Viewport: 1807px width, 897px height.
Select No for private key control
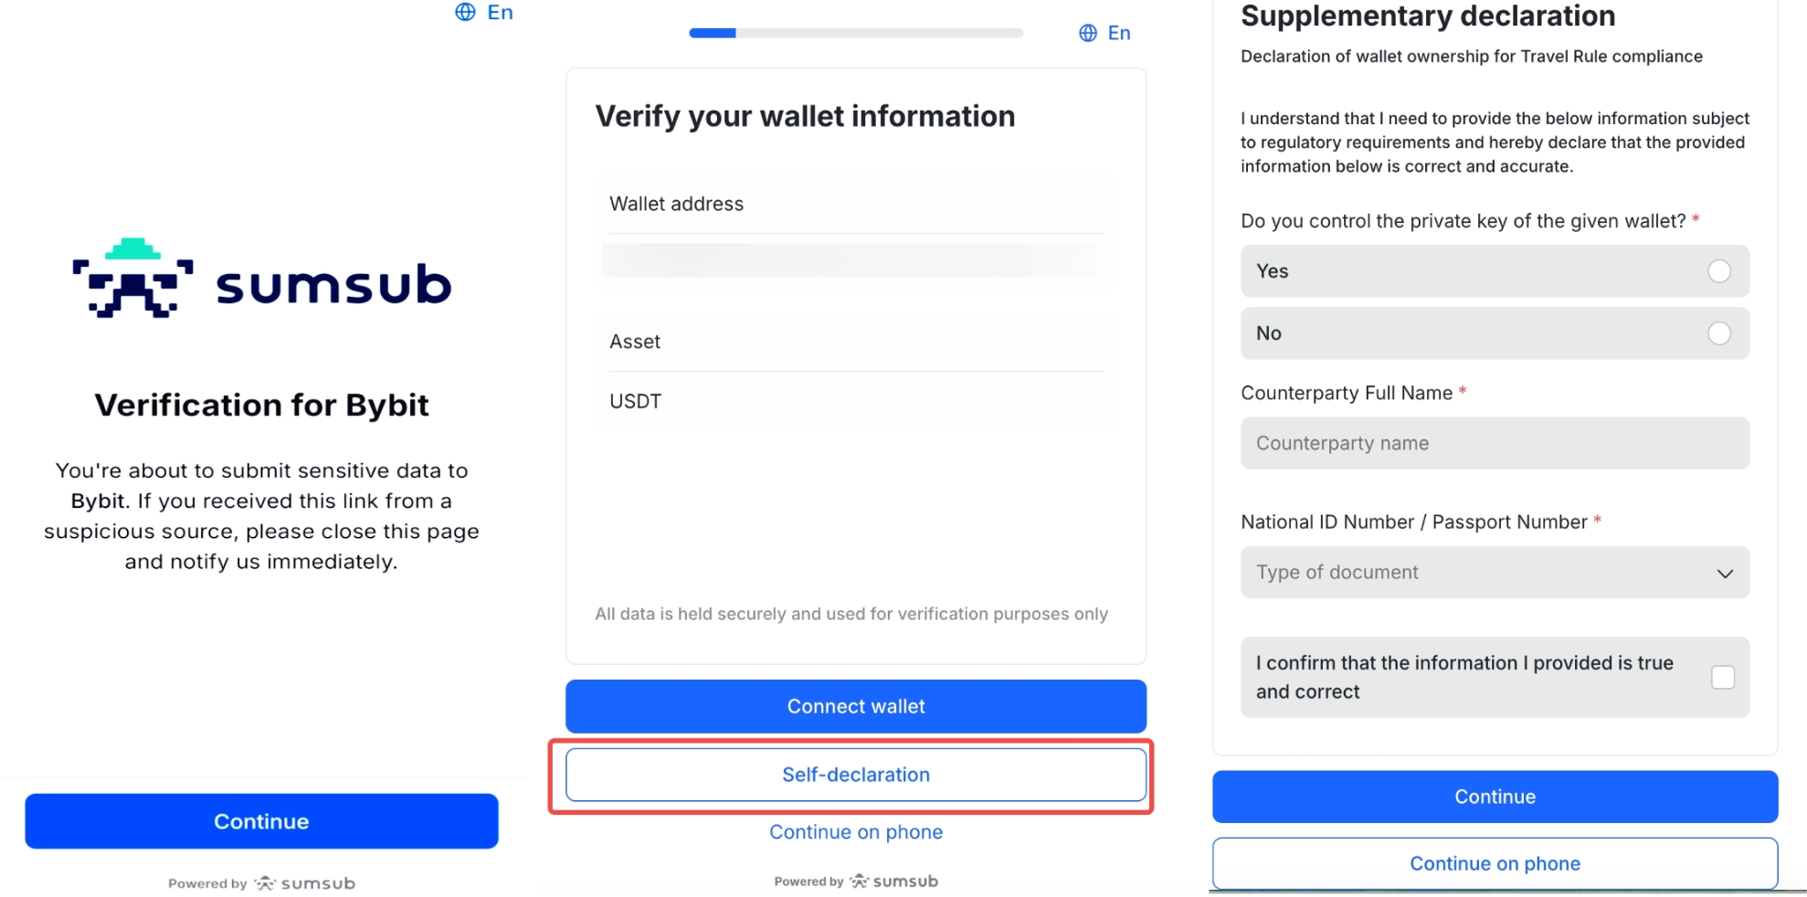coord(1718,333)
